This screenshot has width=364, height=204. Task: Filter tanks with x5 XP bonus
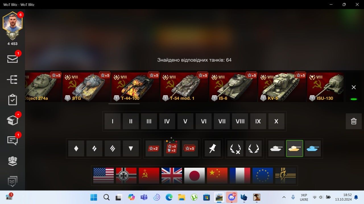(190, 148)
